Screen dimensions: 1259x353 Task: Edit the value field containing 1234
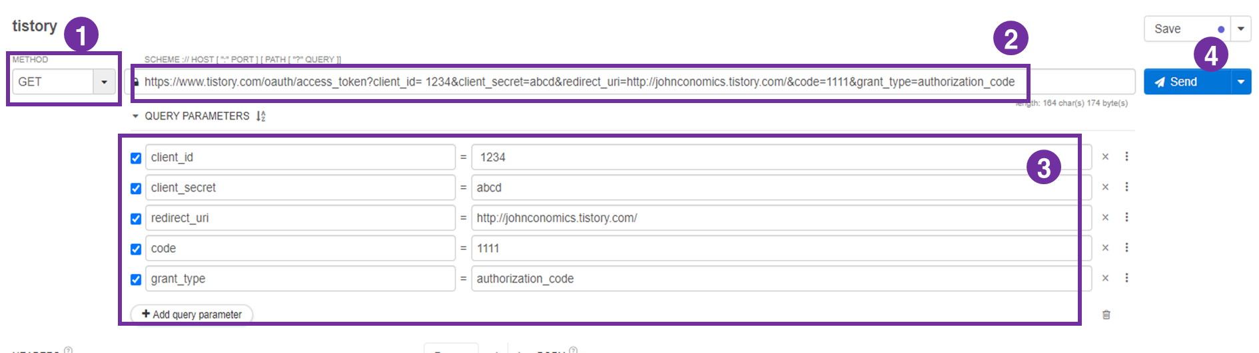click(781, 158)
